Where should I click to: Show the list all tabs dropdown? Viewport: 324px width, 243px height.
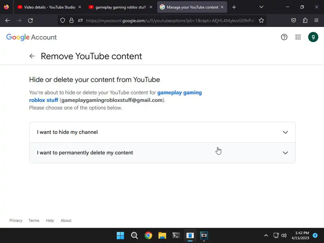click(261, 7)
